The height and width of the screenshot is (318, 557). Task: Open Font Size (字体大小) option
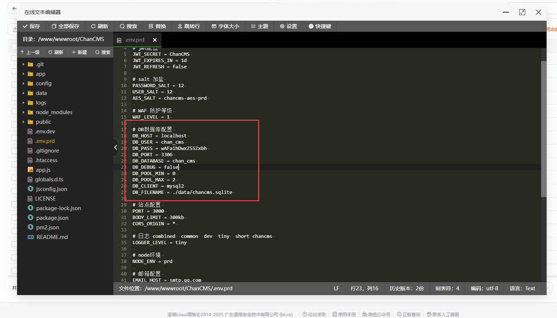tap(225, 26)
